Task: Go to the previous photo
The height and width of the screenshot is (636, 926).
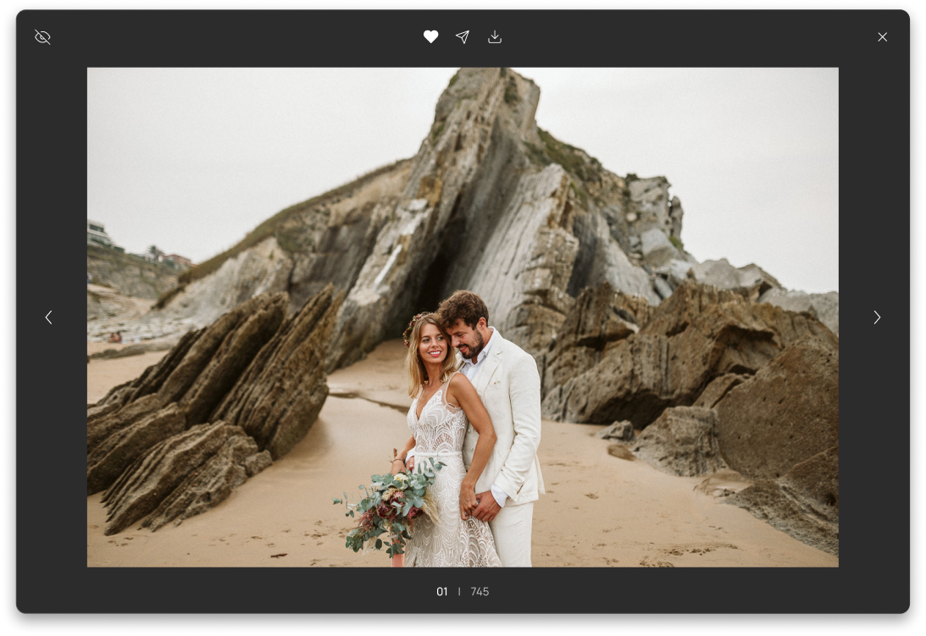Action: point(48,317)
